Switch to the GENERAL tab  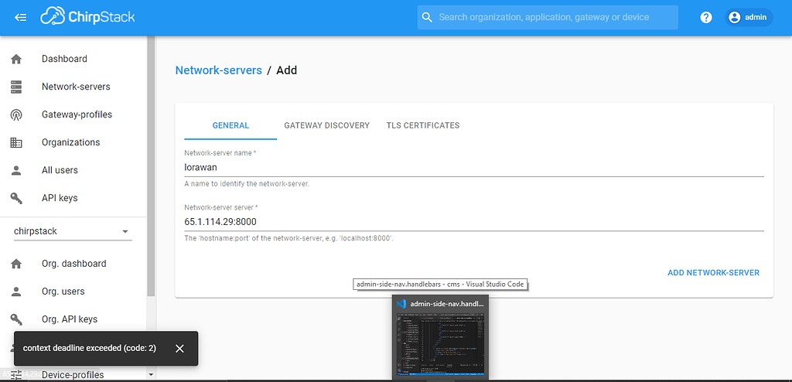[x=230, y=125]
